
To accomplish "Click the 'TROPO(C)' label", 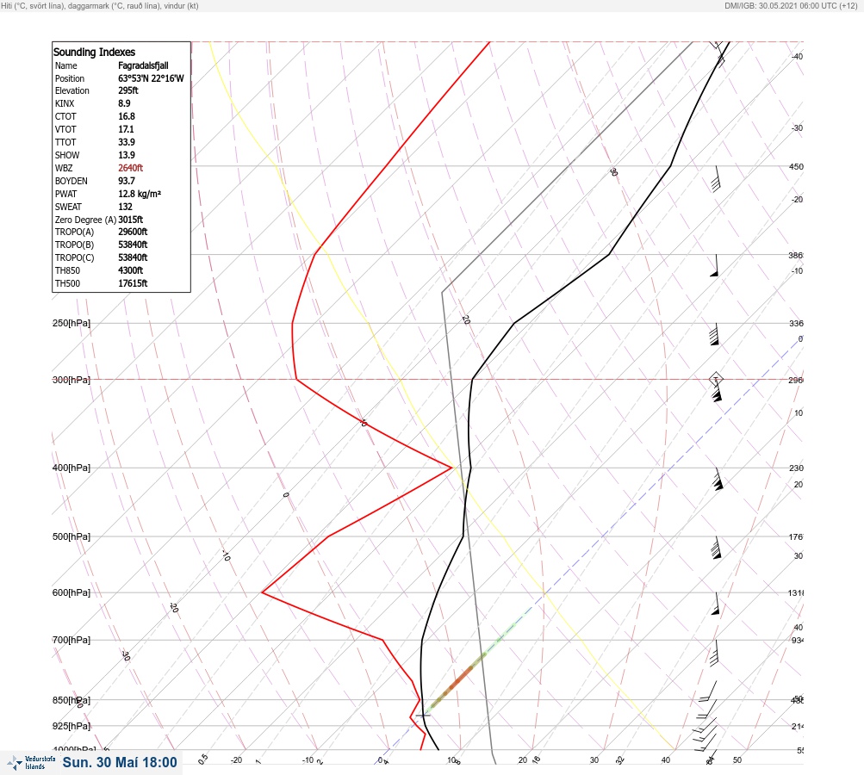I will point(74,257).
